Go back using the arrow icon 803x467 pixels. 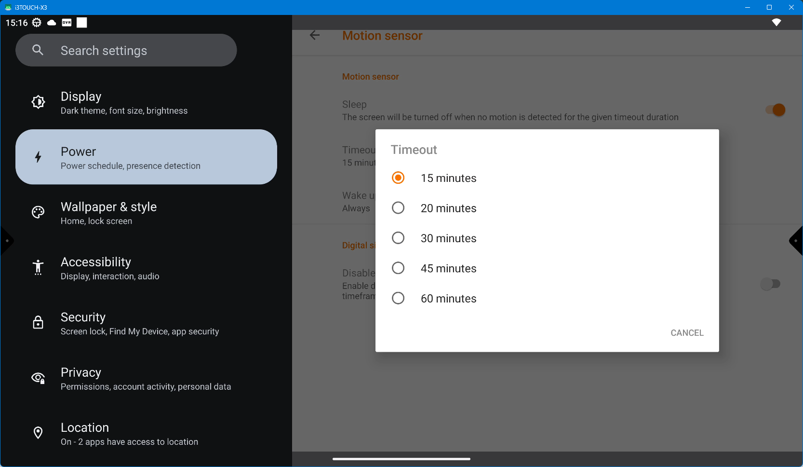click(x=315, y=35)
